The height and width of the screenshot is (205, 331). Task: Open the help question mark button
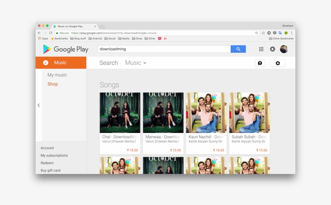[260, 63]
